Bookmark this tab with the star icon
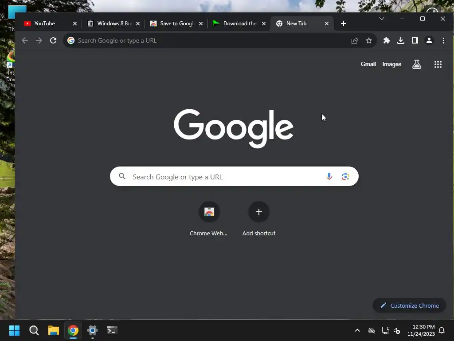The height and width of the screenshot is (341, 454). 368,40
